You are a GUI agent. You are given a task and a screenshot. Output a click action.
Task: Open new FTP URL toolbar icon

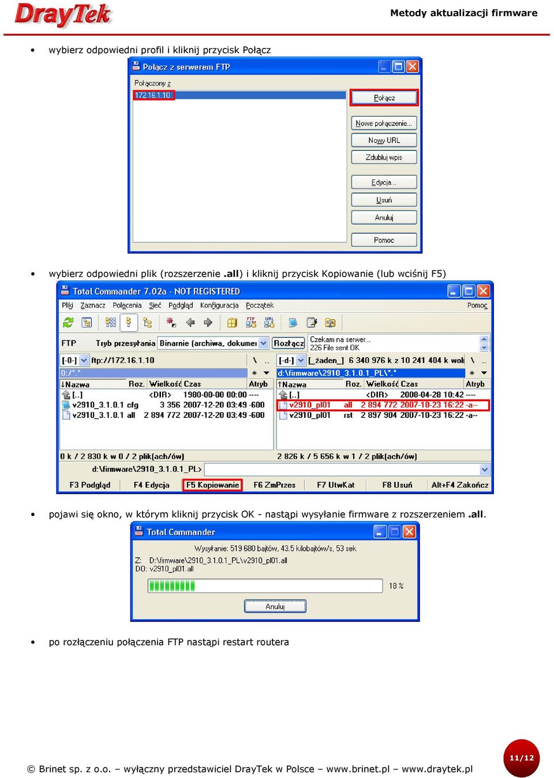[269, 323]
